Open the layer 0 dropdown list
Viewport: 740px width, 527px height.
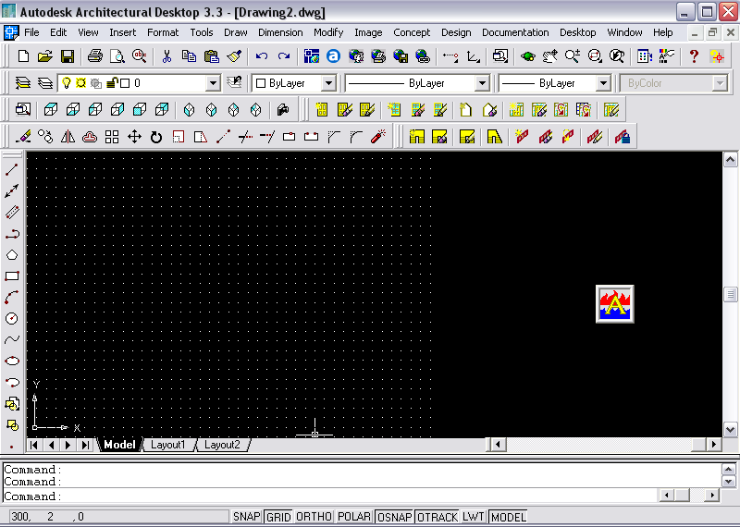click(x=214, y=83)
